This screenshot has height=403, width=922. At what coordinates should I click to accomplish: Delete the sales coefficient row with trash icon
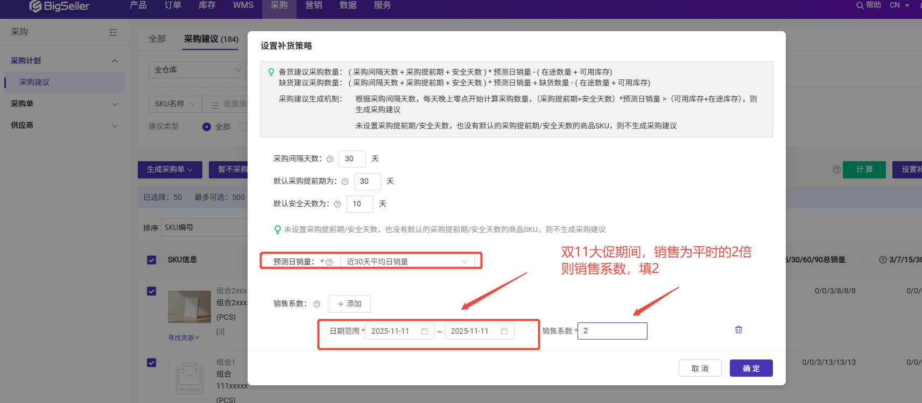(x=738, y=329)
